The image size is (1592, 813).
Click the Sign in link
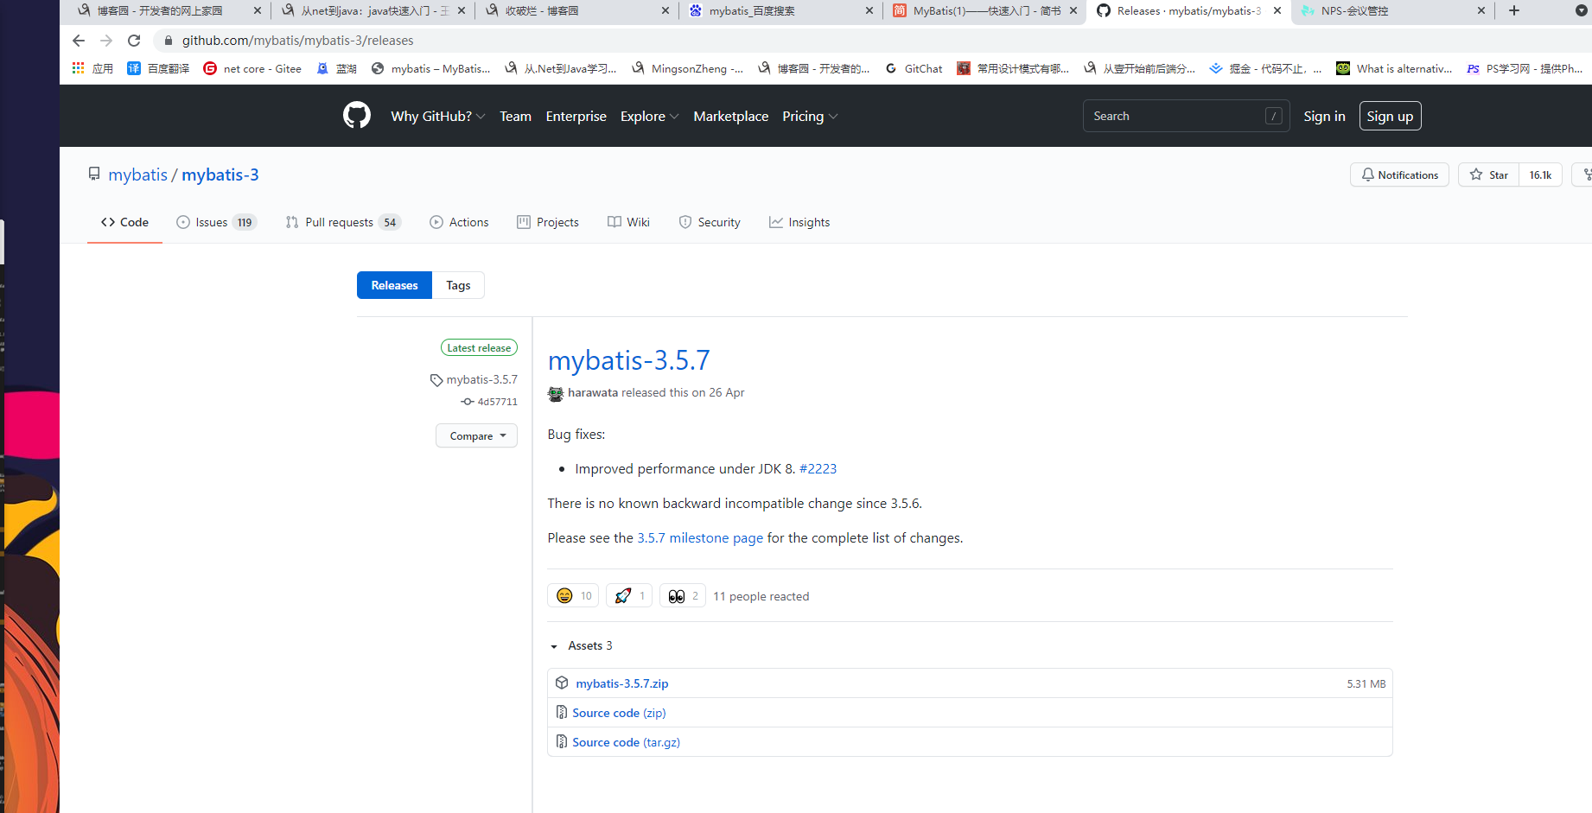point(1324,116)
